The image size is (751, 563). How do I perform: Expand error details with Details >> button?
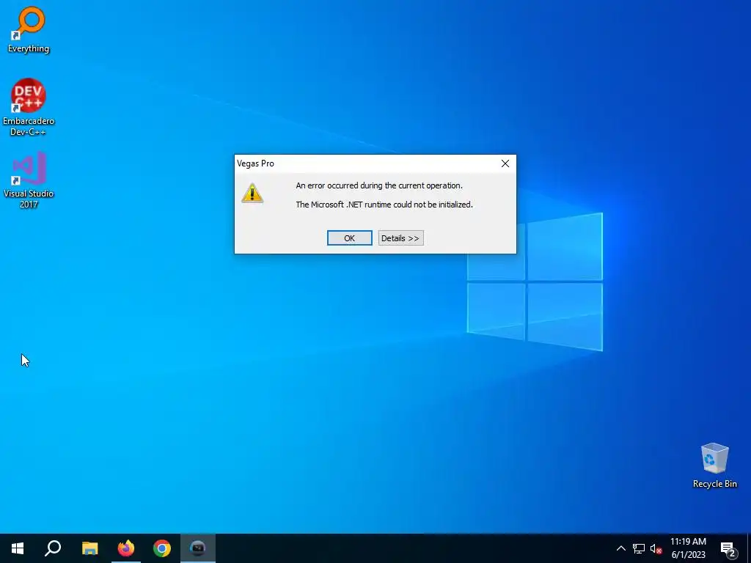pos(400,238)
